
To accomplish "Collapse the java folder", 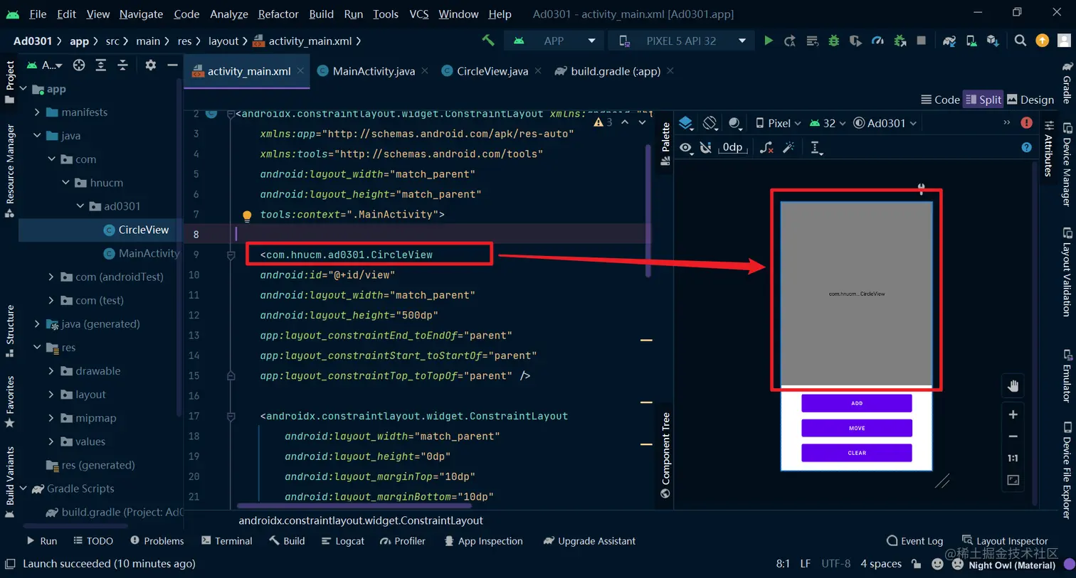I will pyautogui.click(x=37, y=136).
